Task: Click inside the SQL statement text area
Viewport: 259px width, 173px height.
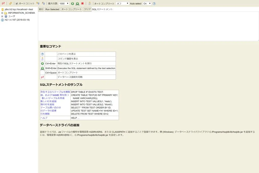Action: point(148,26)
